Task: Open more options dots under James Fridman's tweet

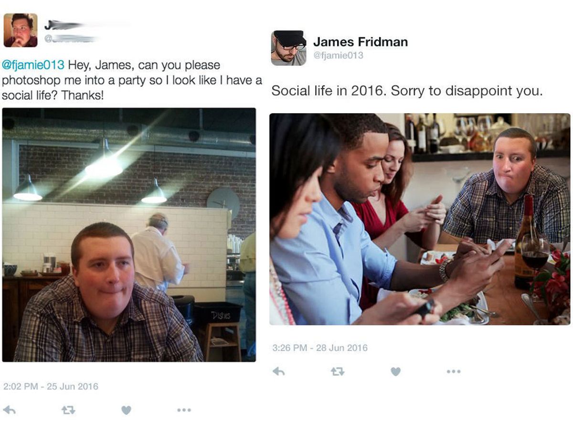Action: coord(454,371)
